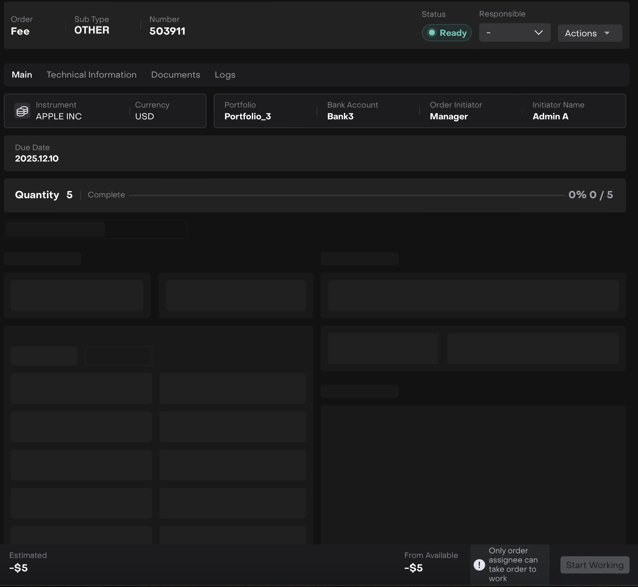Click the Admin A initiator name
This screenshot has width=638, height=587.
(550, 116)
